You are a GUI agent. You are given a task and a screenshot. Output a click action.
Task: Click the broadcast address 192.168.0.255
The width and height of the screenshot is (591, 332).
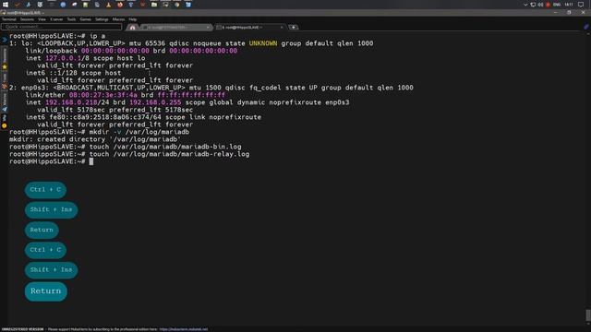click(155, 102)
